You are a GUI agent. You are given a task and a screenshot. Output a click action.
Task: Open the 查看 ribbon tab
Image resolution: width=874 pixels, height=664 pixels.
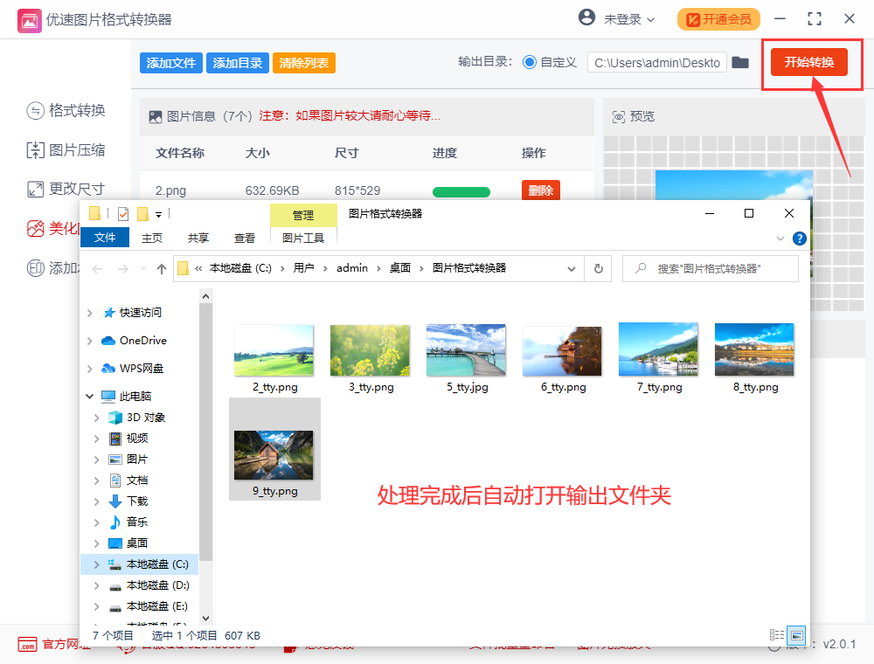click(x=244, y=238)
